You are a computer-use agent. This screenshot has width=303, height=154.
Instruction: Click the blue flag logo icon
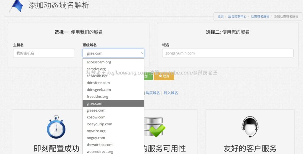click(x=16, y=6)
